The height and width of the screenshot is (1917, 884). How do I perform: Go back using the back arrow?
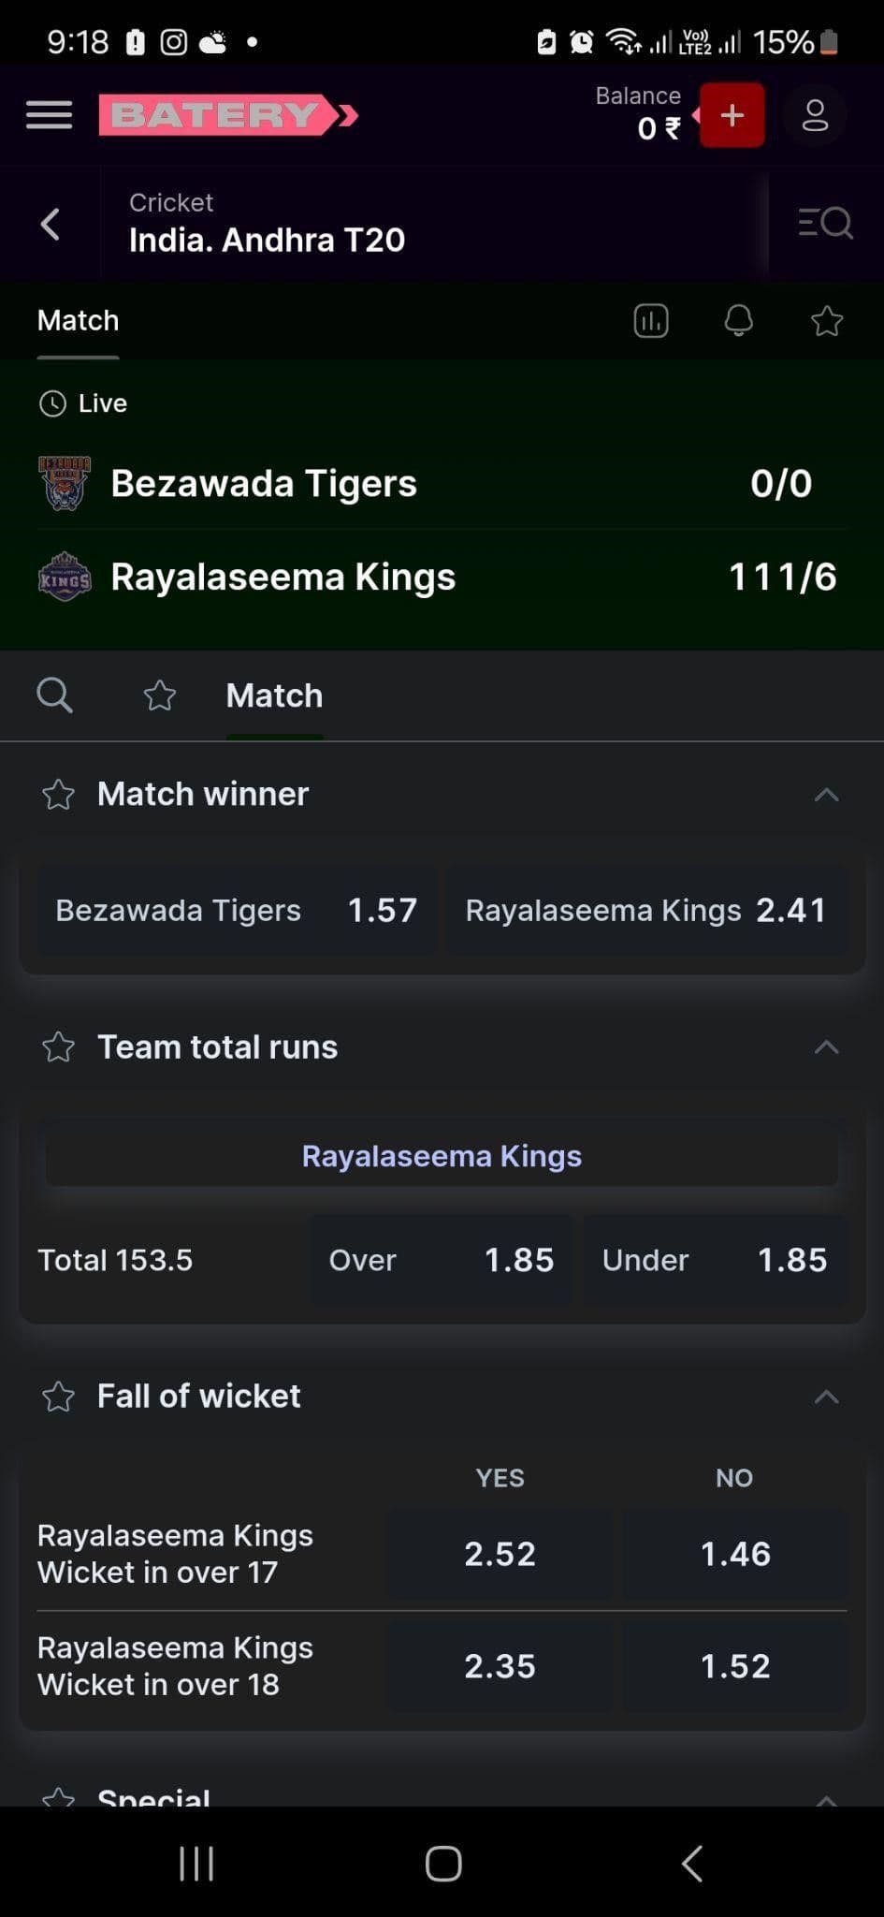click(50, 223)
